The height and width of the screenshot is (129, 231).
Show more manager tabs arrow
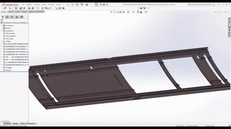[x=27, y=17]
